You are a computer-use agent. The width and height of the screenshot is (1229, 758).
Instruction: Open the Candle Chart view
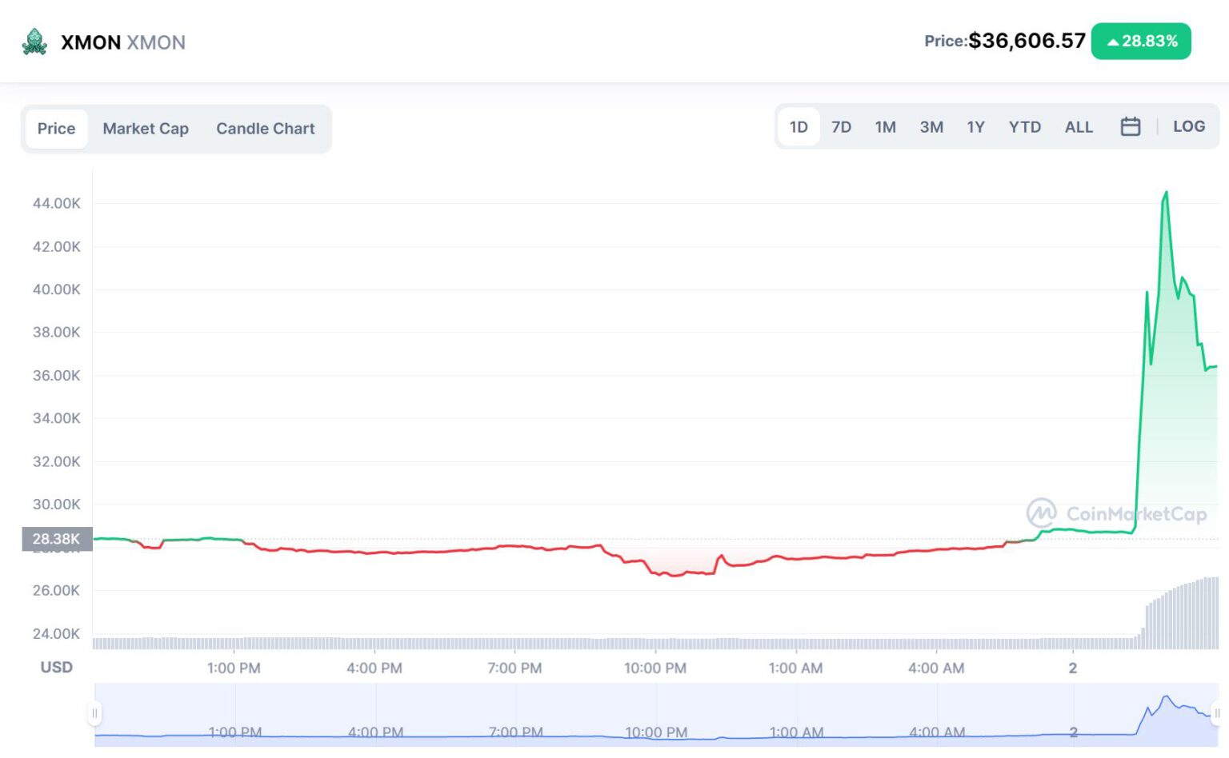[x=265, y=129]
